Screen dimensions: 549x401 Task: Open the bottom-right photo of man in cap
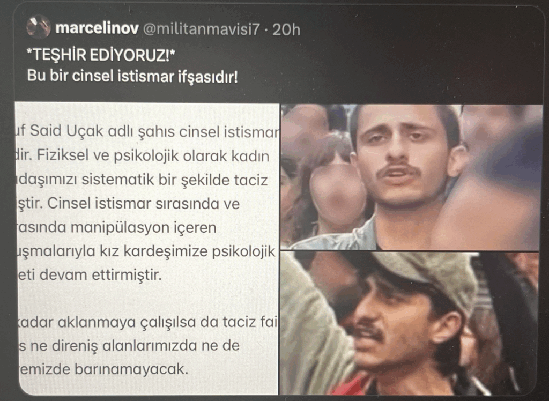[x=410, y=323]
